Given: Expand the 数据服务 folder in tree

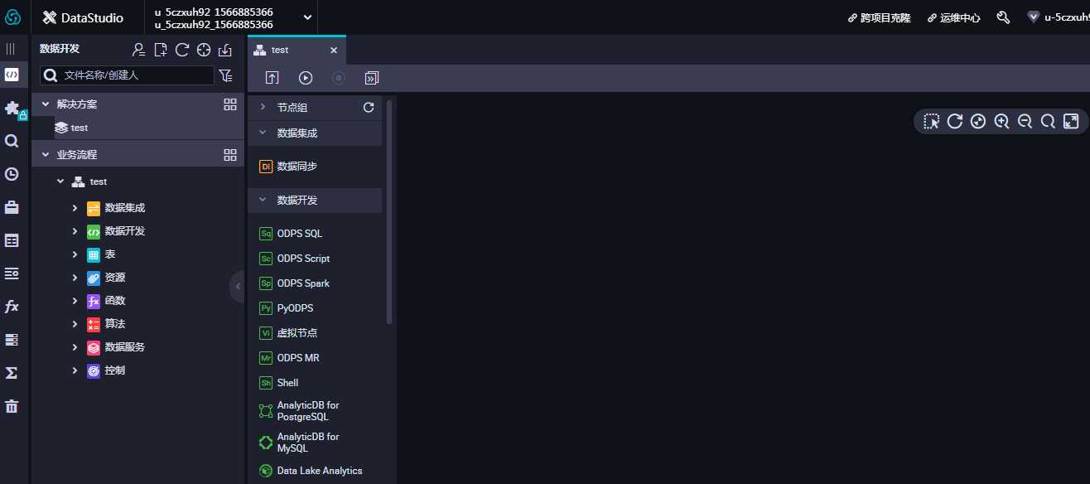Looking at the screenshot, I should click(x=75, y=347).
